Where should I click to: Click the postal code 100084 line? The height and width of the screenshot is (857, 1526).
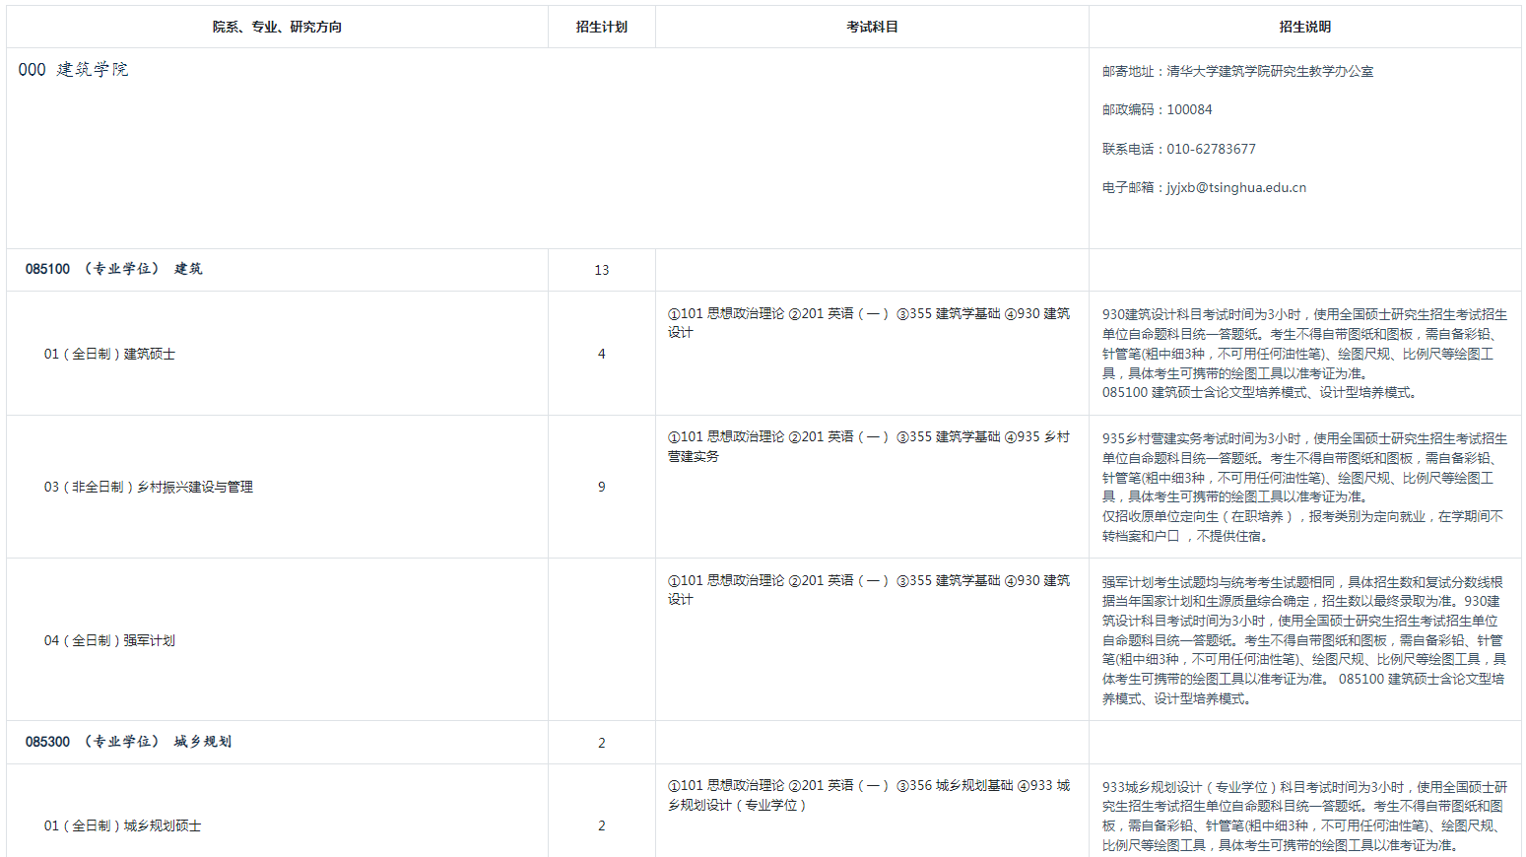tap(1189, 110)
